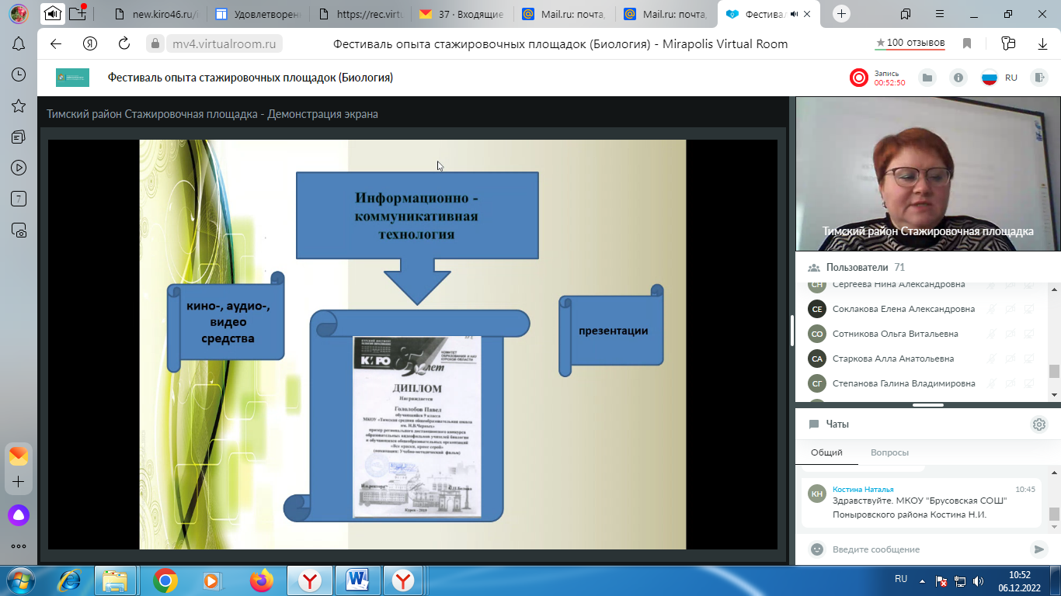Click the 100 отзывов rating link
1061x596 pixels.
(910, 43)
